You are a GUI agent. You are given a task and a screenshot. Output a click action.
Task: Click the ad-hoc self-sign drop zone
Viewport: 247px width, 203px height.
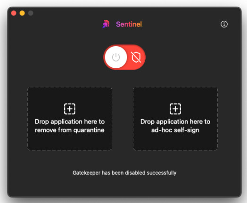[175, 119]
